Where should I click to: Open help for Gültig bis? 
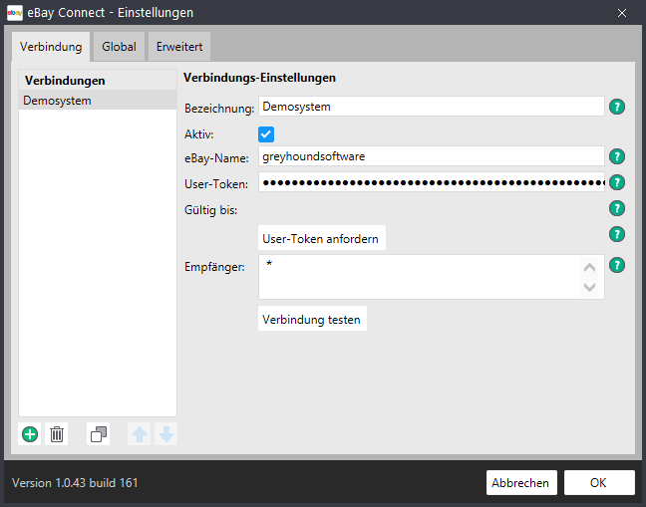pyautogui.click(x=617, y=208)
